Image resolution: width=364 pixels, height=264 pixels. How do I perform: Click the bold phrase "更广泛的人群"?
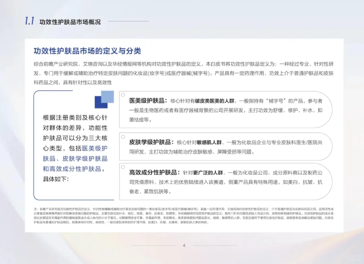click(x=208, y=173)
